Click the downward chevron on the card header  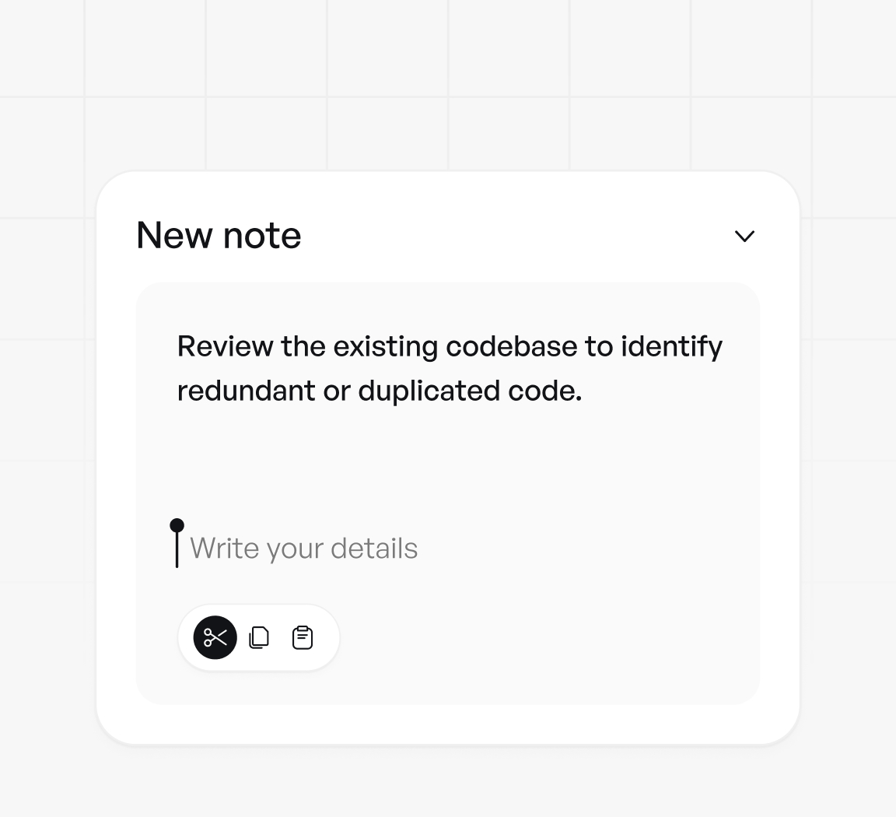pyautogui.click(x=744, y=236)
